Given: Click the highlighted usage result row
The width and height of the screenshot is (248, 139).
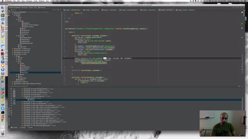Looking at the screenshot, I should [129, 100].
